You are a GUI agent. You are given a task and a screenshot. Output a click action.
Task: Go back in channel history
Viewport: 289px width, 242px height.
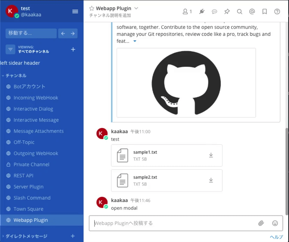[63, 33]
